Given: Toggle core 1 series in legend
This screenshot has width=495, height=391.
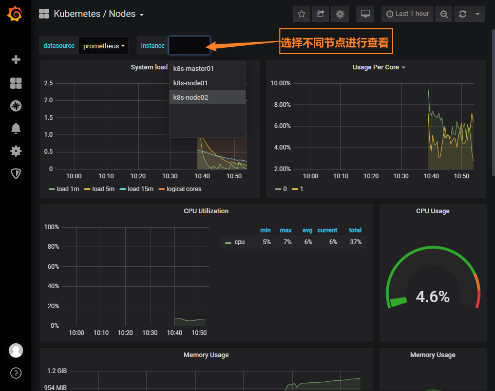Looking at the screenshot, I should click(x=298, y=189).
